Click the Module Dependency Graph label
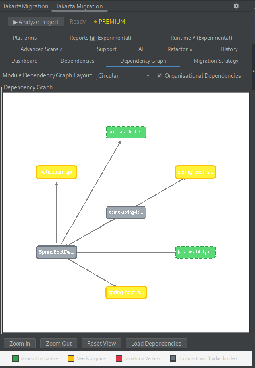This screenshot has width=255, height=368. coord(37,75)
